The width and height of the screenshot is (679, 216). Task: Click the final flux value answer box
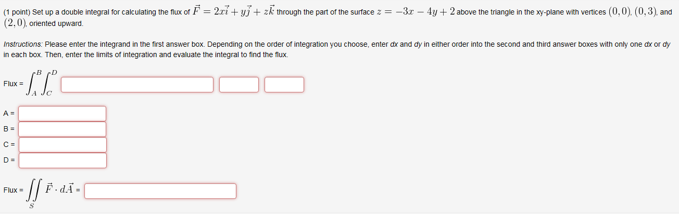160,191
